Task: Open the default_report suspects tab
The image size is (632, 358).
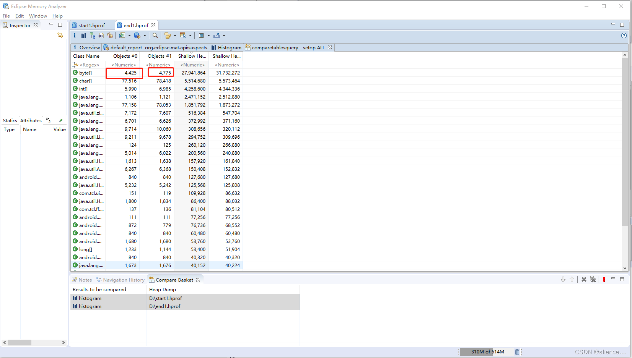Action: 155,47
